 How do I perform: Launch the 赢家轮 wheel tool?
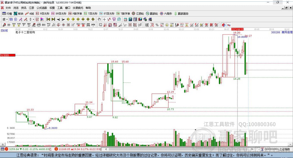tap(152, 14)
